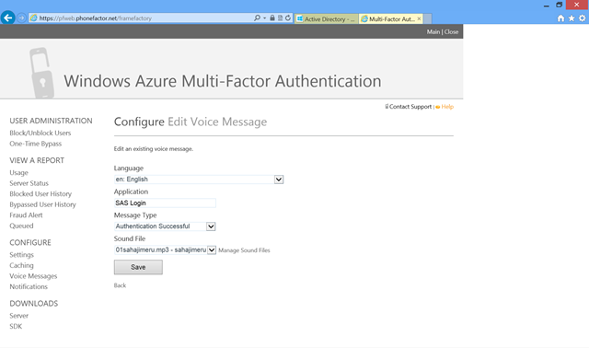
Task: Click the search magnifier icon in address bar
Action: click(x=257, y=18)
